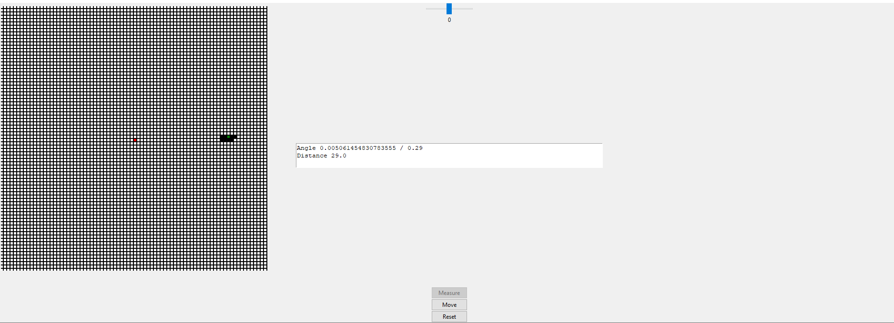This screenshot has height=323, width=894.
Task: Click the Move button
Action: click(x=449, y=304)
